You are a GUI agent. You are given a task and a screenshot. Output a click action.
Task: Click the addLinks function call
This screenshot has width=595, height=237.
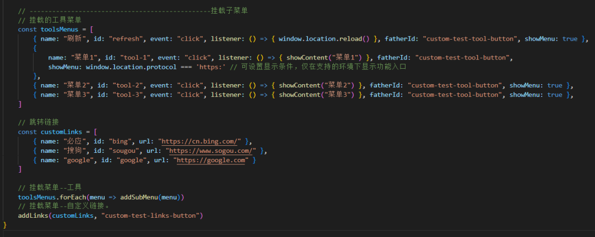coord(33,216)
